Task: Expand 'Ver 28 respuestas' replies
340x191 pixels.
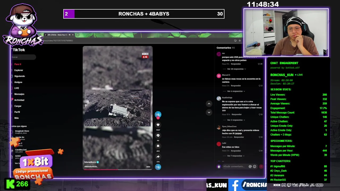Action: (236, 69)
